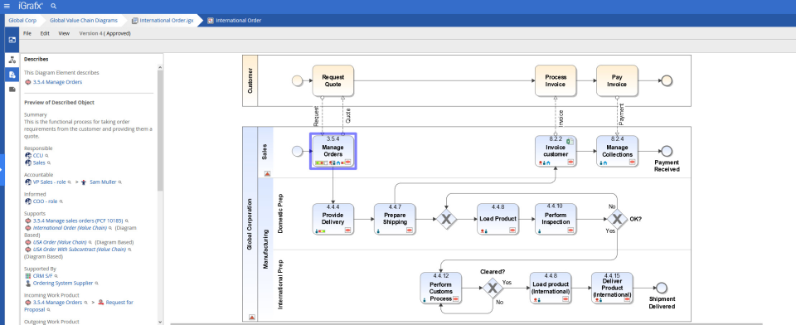Open the hamburger main menu
Viewport: 796px width, 325px height.
pos(7,6)
